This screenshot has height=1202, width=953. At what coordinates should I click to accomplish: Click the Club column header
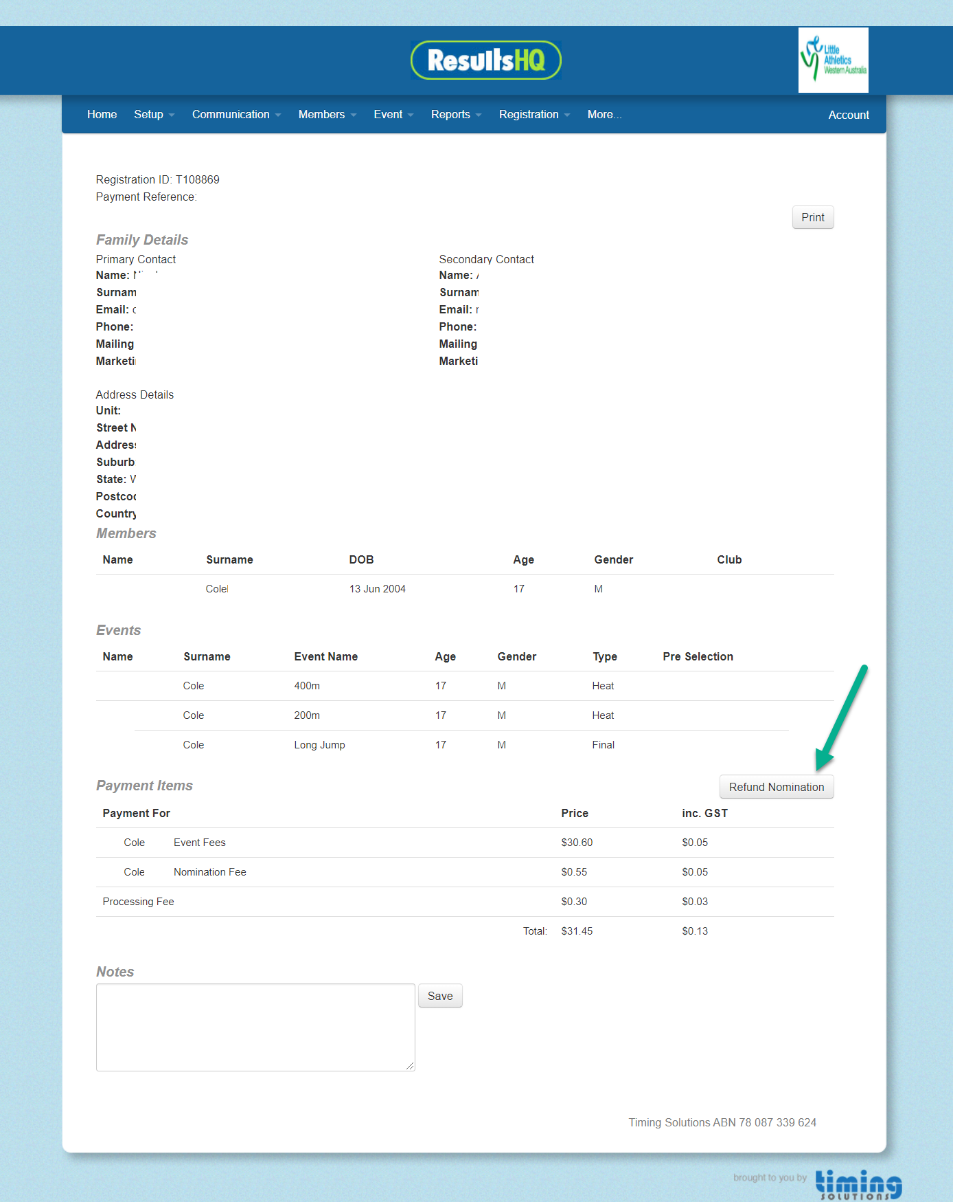coord(729,559)
